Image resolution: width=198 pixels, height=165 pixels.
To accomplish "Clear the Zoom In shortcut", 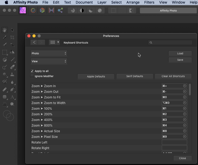I will click(x=184, y=86).
